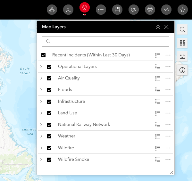Show legend for Wildfire layer

[158, 148]
